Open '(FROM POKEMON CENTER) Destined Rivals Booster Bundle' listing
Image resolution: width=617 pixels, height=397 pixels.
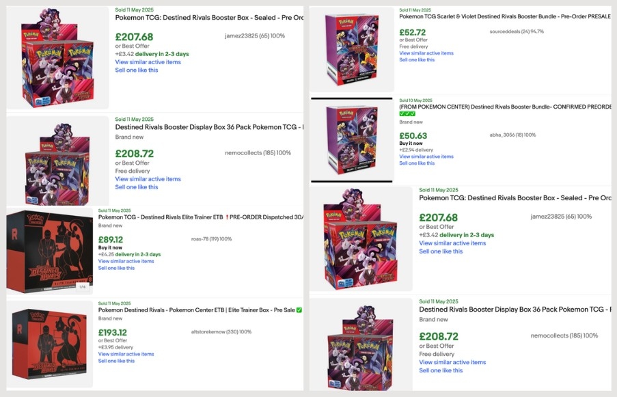[504, 107]
